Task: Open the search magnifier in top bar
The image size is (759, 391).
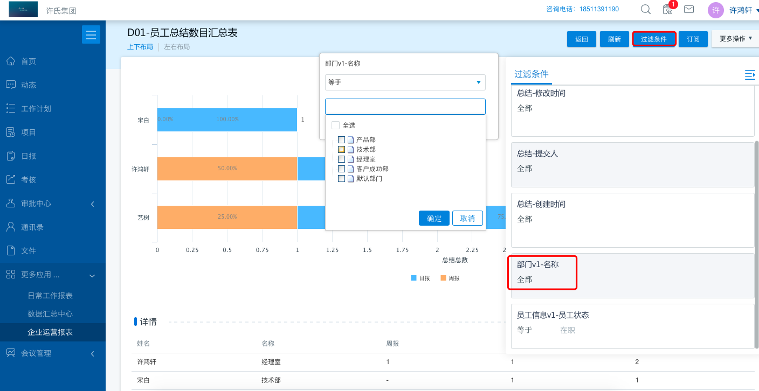Action: point(645,9)
